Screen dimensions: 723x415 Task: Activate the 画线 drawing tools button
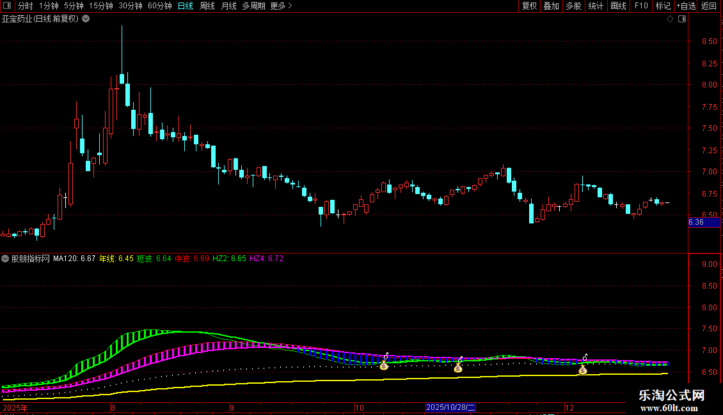pos(618,6)
